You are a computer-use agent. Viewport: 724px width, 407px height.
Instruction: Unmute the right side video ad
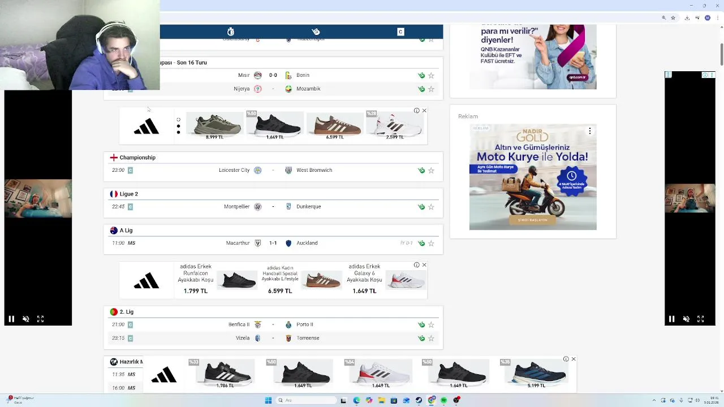[686, 319]
